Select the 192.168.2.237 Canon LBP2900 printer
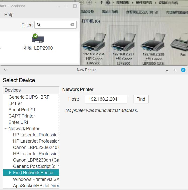 pyautogui.click(x=123, y=49)
